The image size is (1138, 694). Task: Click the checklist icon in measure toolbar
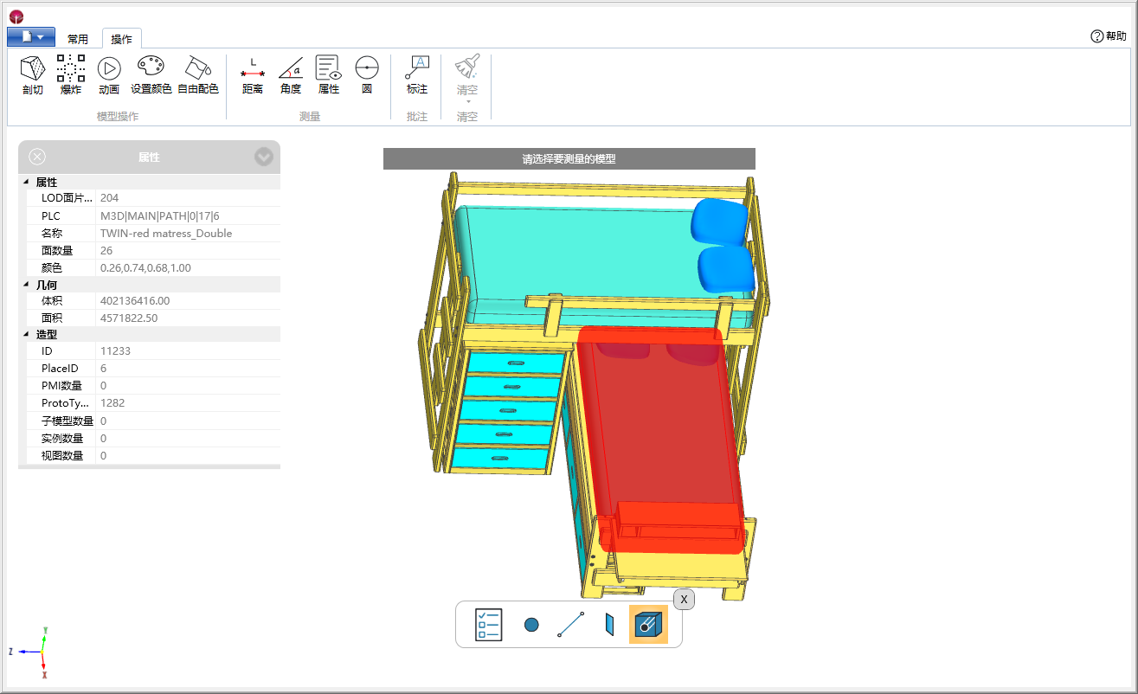(x=488, y=625)
